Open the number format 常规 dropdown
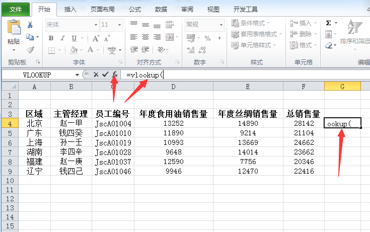370x232 pixels. pos(221,25)
